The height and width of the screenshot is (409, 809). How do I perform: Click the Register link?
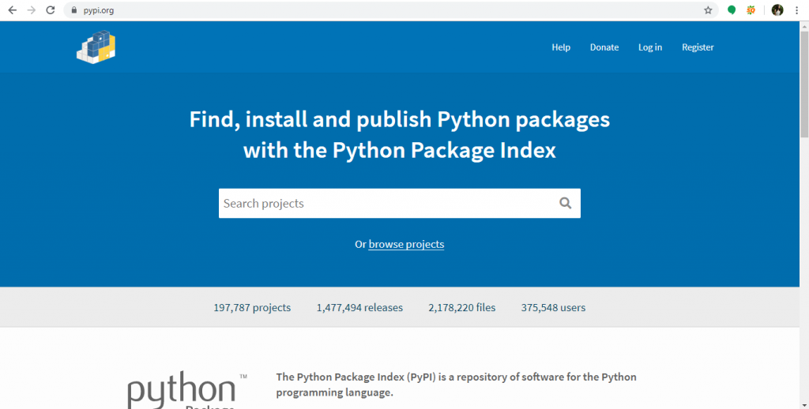point(698,47)
